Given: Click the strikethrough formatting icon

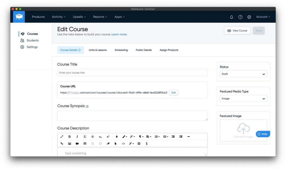Looking at the screenshot, I should (x=92, y=137).
